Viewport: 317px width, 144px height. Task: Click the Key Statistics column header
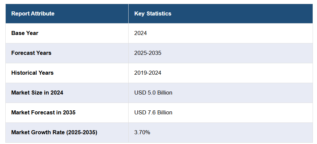(153, 14)
